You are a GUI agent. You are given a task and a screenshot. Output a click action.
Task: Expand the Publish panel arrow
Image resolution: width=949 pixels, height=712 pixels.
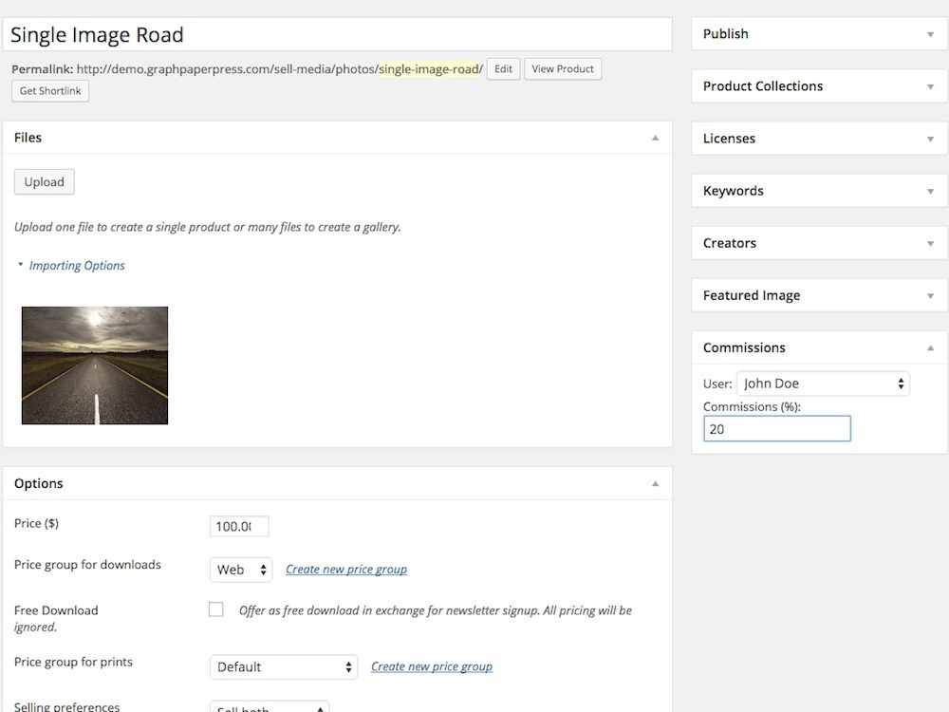click(930, 34)
